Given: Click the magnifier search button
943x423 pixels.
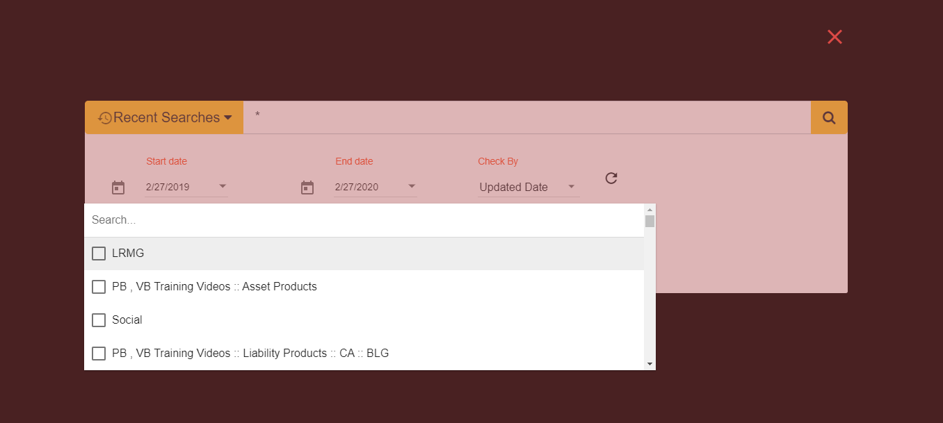Looking at the screenshot, I should click(829, 117).
